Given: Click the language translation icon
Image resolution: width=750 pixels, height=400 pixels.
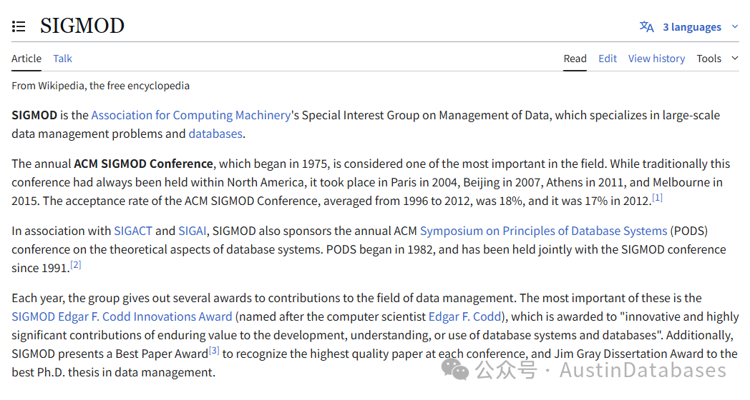Looking at the screenshot, I should pyautogui.click(x=647, y=26).
